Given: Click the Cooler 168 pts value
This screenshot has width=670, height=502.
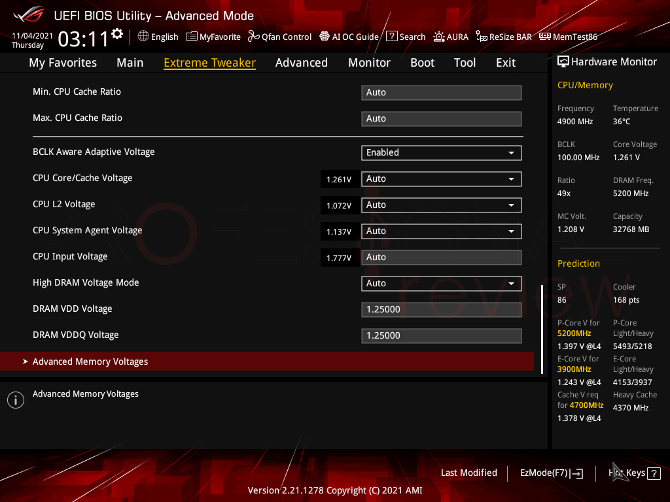Looking at the screenshot, I should pyautogui.click(x=626, y=300).
